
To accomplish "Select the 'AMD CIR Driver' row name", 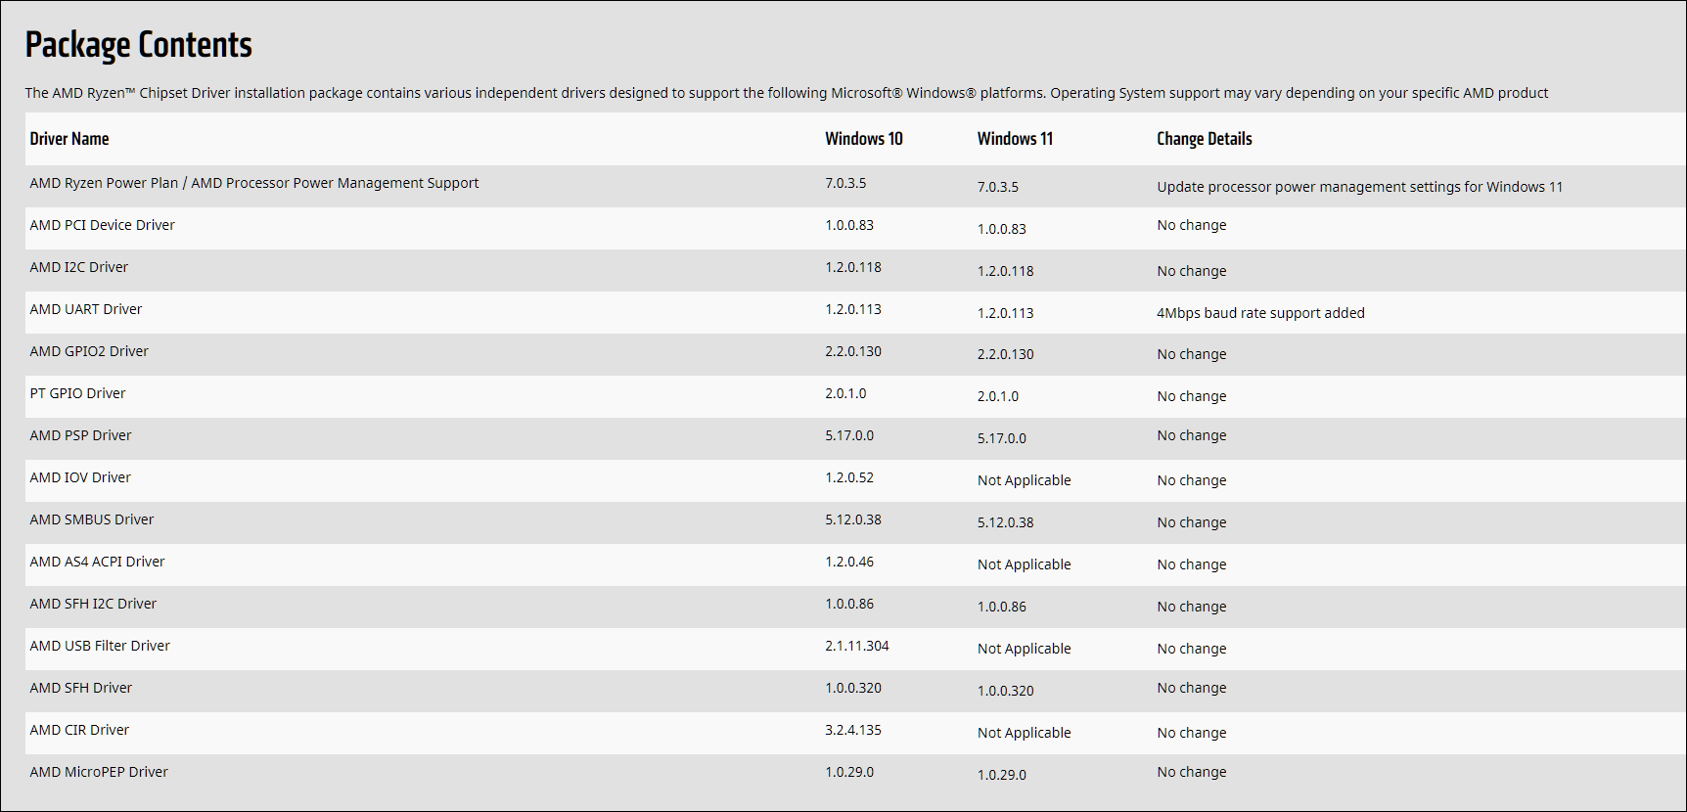I will pos(79,730).
